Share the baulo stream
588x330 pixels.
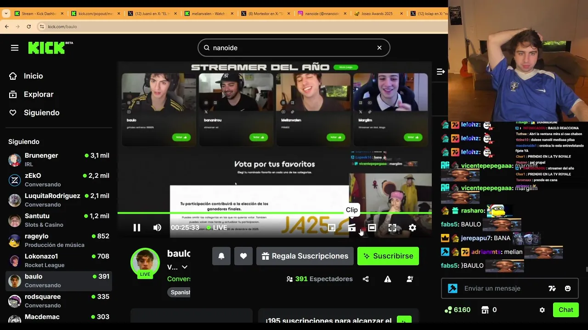pyautogui.click(x=366, y=279)
